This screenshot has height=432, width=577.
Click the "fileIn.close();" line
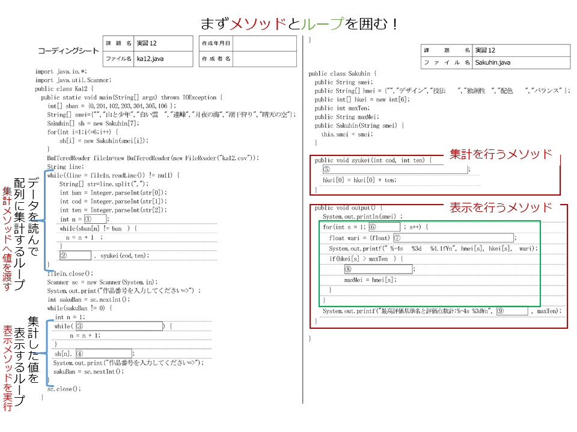(x=70, y=274)
